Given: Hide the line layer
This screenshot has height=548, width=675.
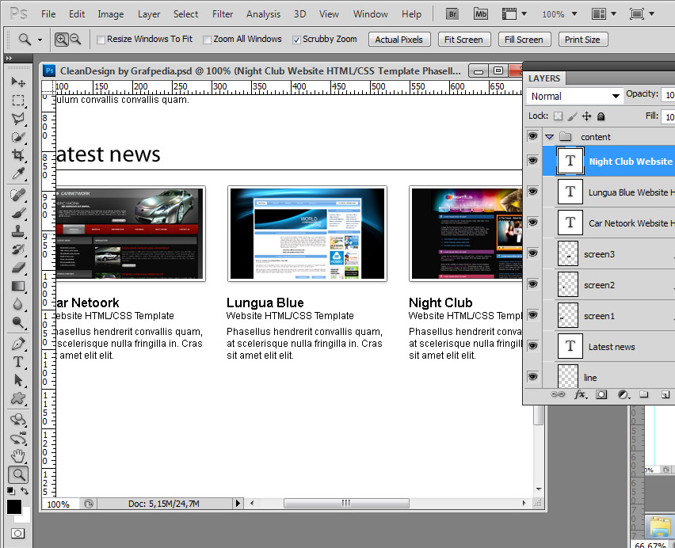Looking at the screenshot, I should (532, 377).
